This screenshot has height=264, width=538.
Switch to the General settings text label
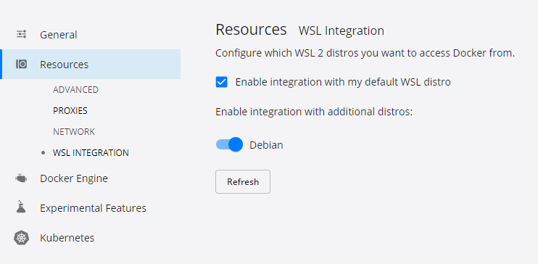(x=58, y=35)
